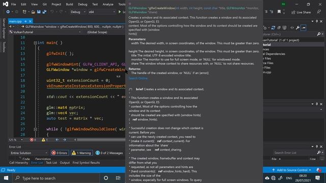The image size is (326, 183).
Task: Click the Solution Explorer collapse all icon
Action: [x=279, y=27]
